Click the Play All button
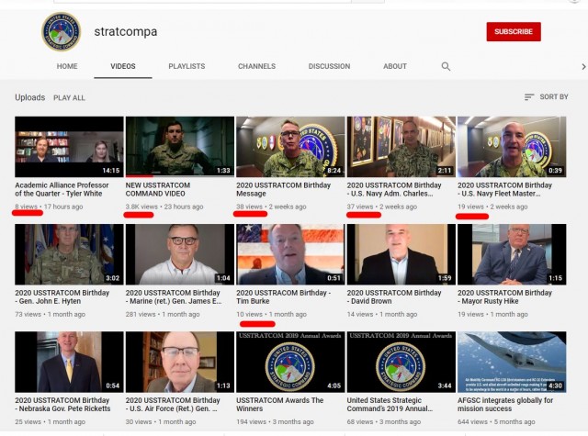 click(x=69, y=98)
